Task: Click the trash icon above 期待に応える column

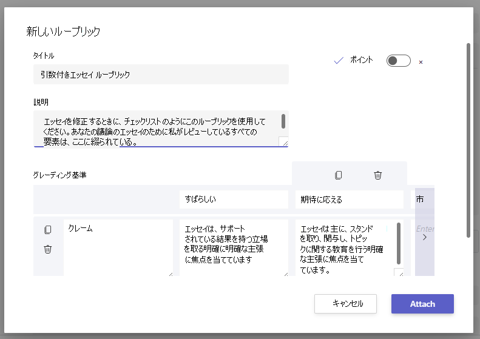Action: click(378, 175)
